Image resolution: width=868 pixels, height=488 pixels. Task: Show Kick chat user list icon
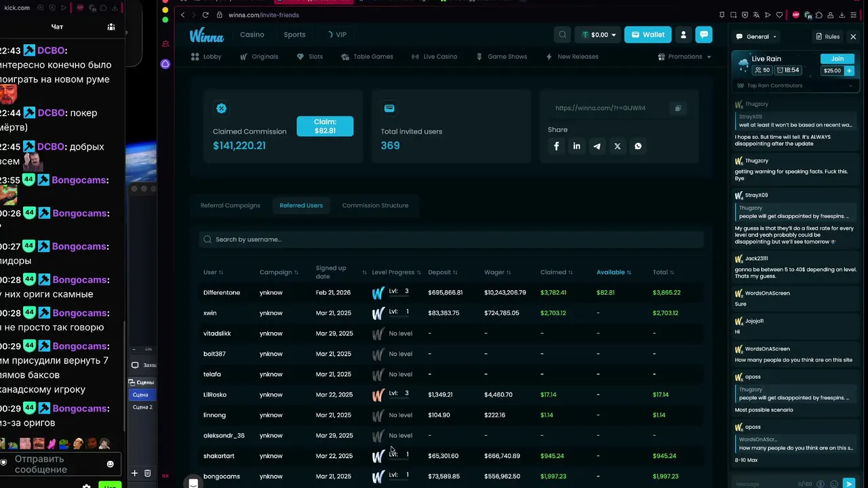tap(111, 27)
